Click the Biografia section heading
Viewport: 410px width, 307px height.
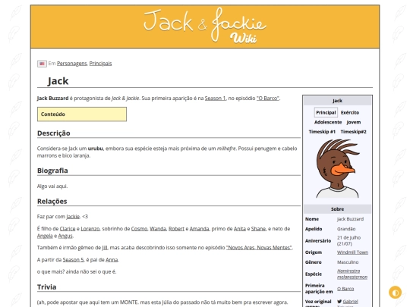tap(52, 171)
